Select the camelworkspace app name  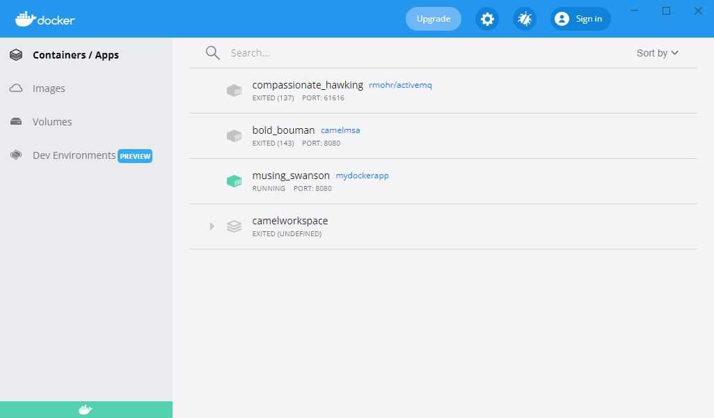[x=290, y=221]
